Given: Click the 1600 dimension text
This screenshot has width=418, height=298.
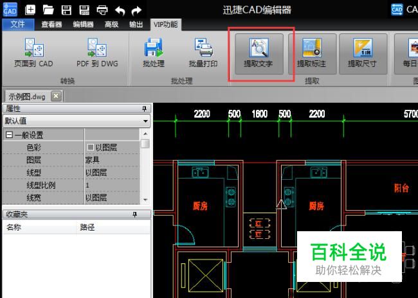Looking at the screenshot, I should 260,114.
